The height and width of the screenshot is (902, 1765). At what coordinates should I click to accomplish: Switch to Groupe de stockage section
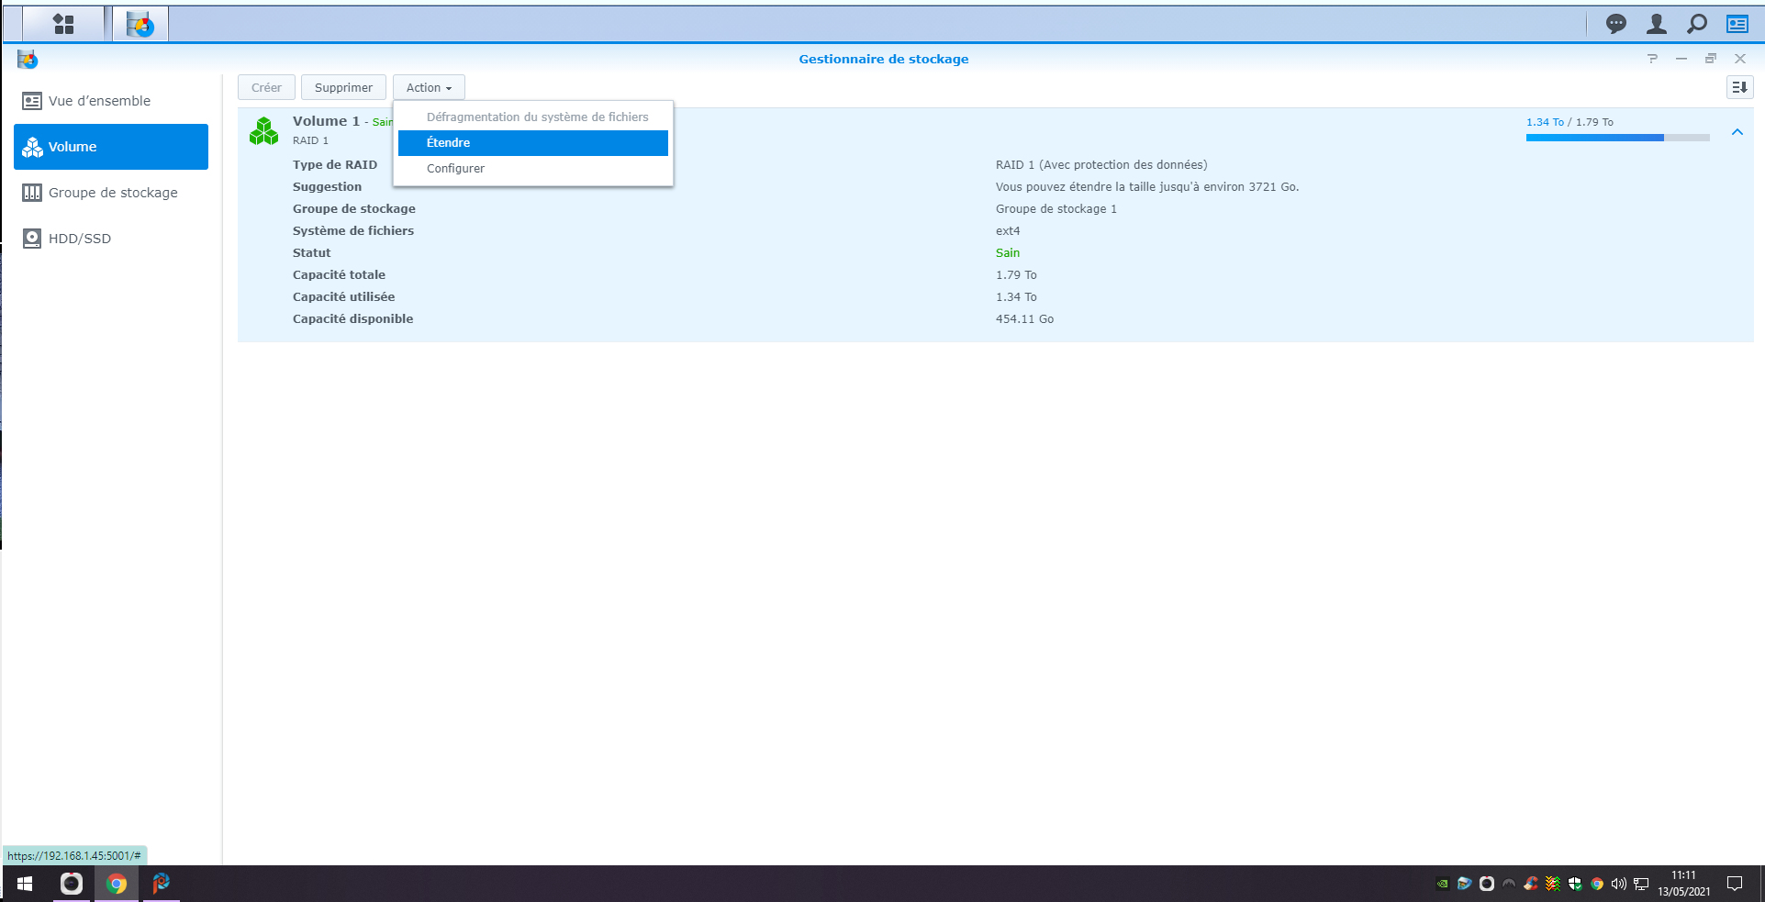(x=112, y=193)
